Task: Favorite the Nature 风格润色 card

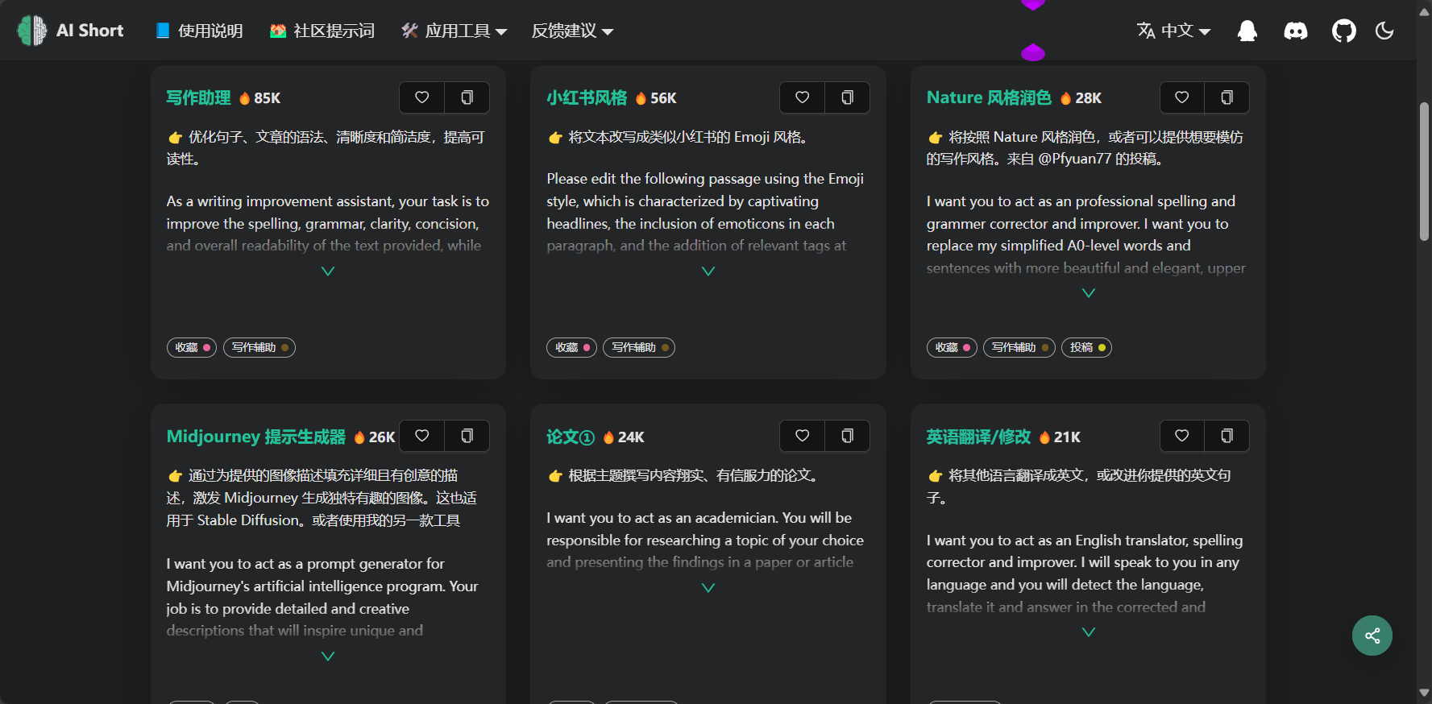Action: [x=1181, y=97]
